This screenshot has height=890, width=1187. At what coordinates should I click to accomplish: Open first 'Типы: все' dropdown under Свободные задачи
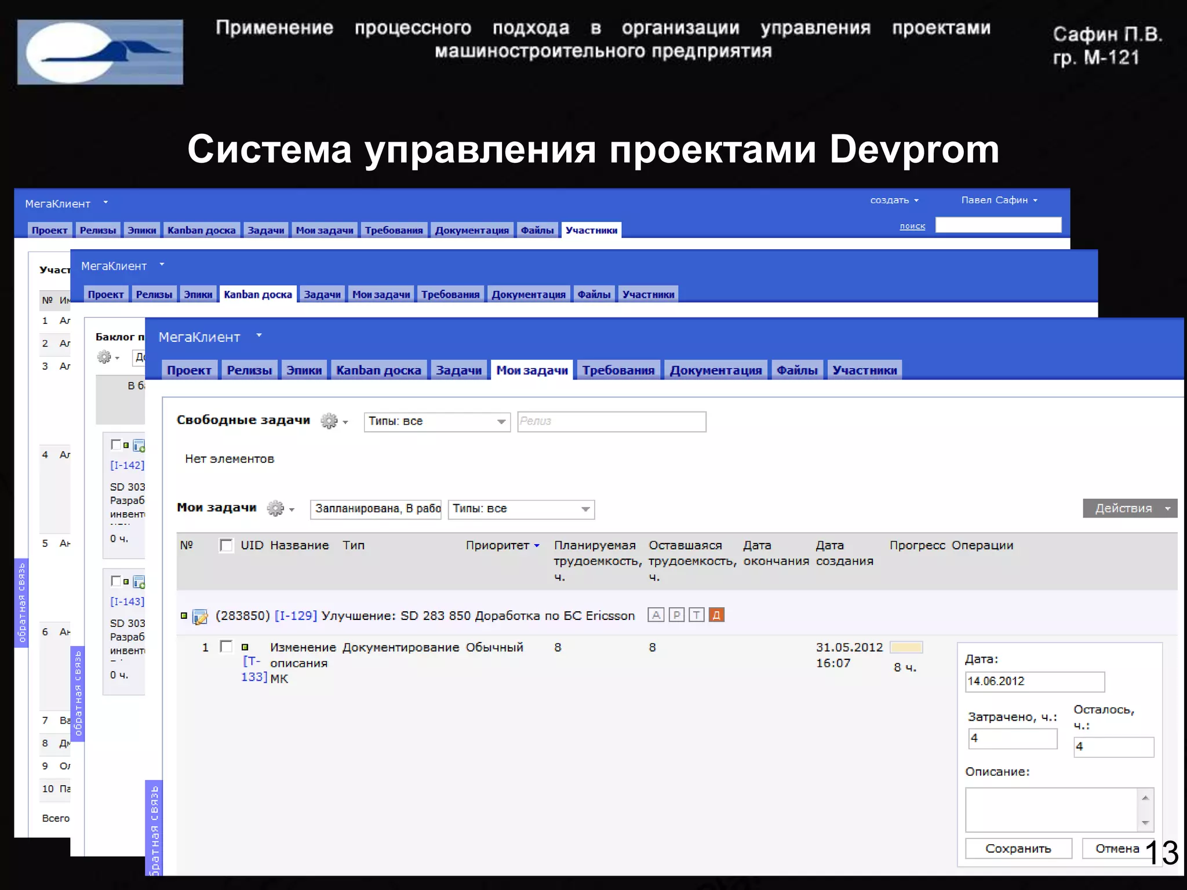point(437,421)
